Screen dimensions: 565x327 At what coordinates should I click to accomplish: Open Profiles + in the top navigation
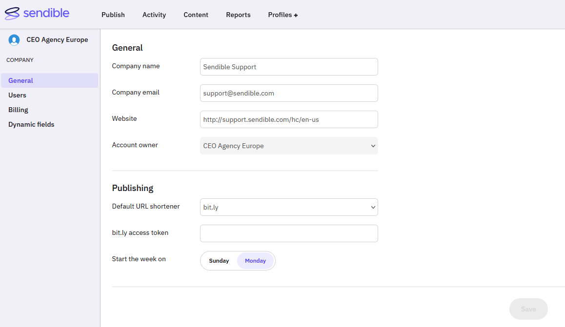(x=283, y=15)
